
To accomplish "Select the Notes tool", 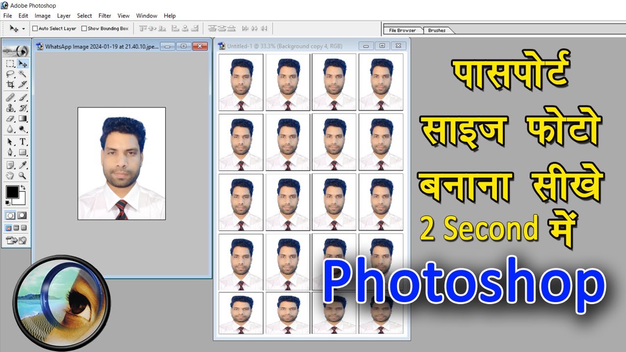I will coord(10,165).
